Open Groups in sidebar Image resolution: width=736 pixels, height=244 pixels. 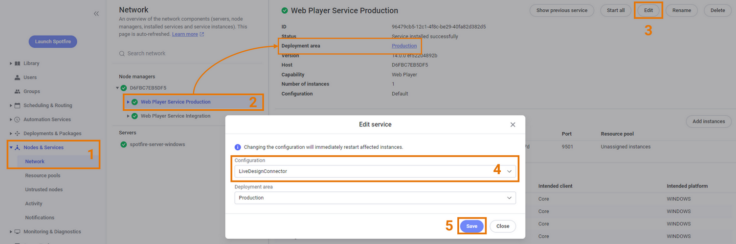click(x=32, y=91)
